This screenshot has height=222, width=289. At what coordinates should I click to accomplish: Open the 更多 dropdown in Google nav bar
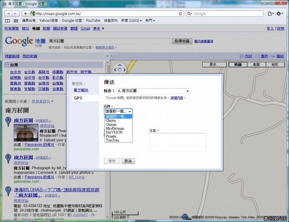(98, 28)
